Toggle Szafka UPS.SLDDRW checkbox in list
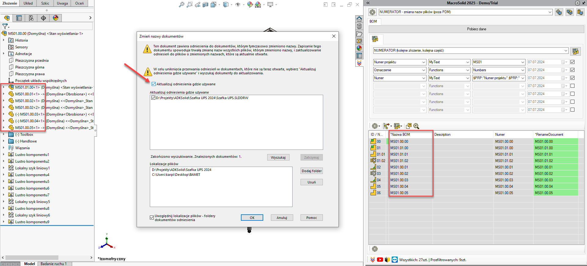 [153, 98]
